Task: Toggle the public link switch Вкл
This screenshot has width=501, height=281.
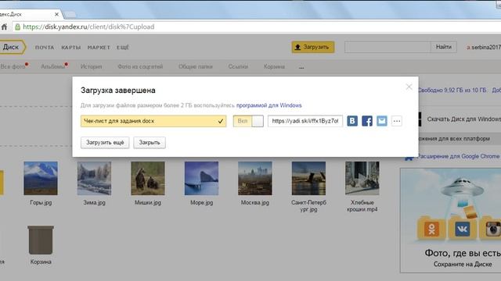Action: 248,121
